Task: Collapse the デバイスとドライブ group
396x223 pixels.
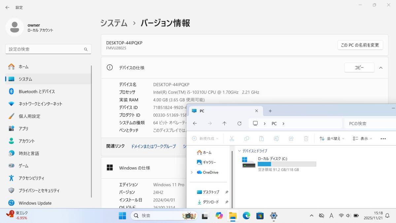Action: pyautogui.click(x=240, y=151)
